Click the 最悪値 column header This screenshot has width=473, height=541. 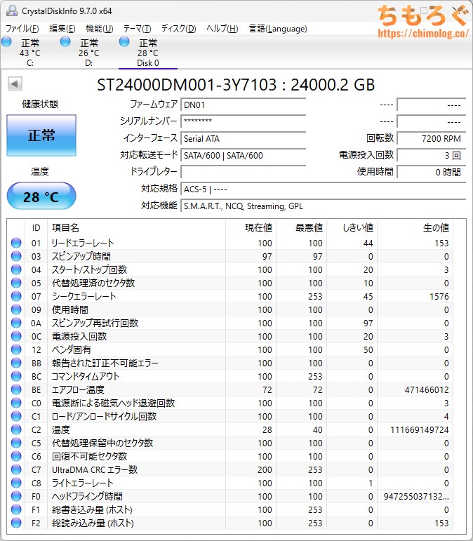[x=301, y=228]
